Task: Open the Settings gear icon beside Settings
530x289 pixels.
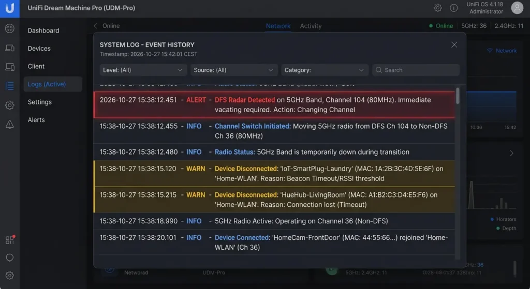Action: pyautogui.click(x=10, y=105)
